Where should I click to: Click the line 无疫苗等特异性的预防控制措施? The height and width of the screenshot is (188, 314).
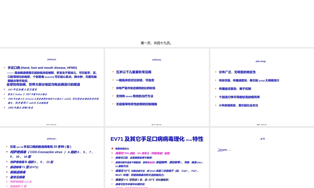[137, 104]
